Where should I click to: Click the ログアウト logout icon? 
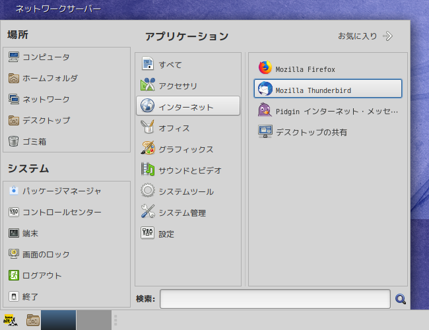point(13,275)
